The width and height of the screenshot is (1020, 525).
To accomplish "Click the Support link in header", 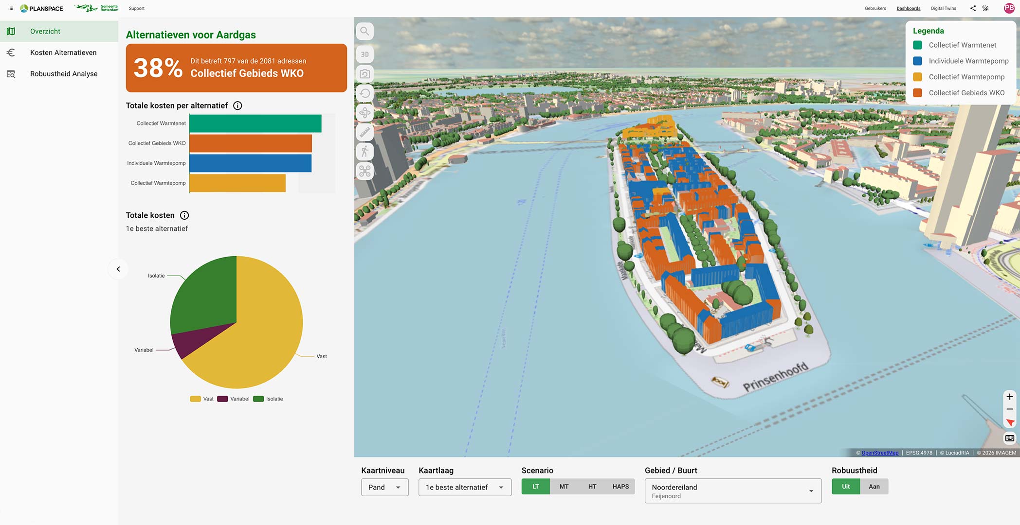I will [x=137, y=8].
